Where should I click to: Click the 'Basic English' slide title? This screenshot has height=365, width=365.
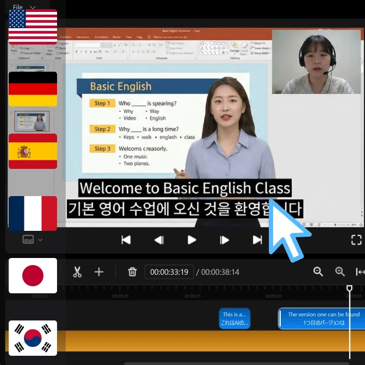click(121, 86)
